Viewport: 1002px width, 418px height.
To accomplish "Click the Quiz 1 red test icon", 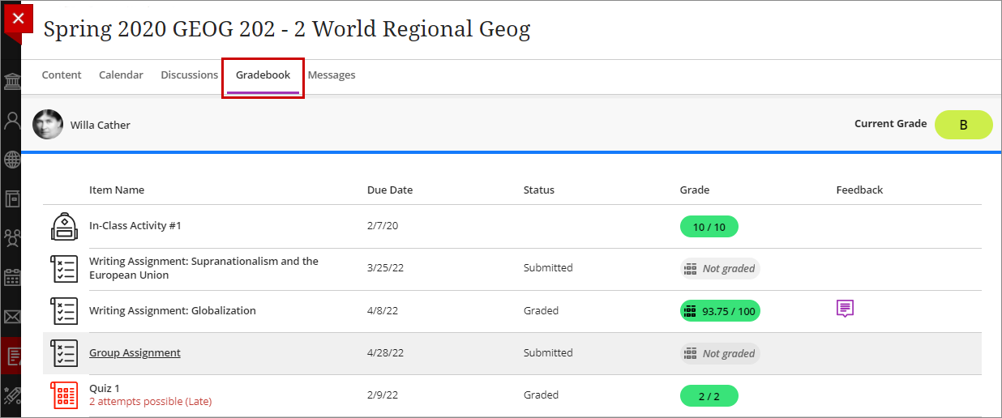I will pos(64,395).
